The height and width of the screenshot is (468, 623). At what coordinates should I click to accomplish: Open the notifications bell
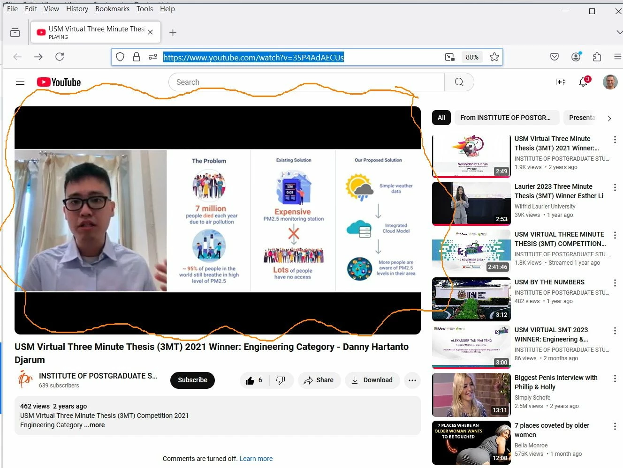[x=583, y=82]
